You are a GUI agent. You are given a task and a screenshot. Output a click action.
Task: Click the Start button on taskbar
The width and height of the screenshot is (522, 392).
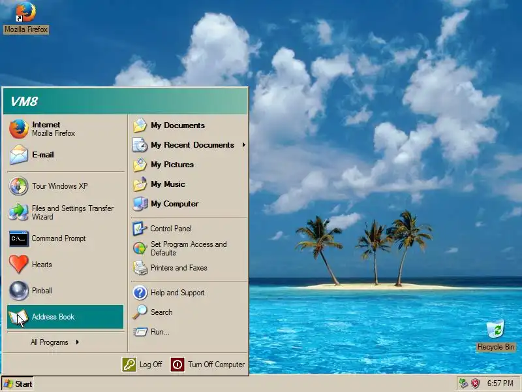pyautogui.click(x=18, y=384)
